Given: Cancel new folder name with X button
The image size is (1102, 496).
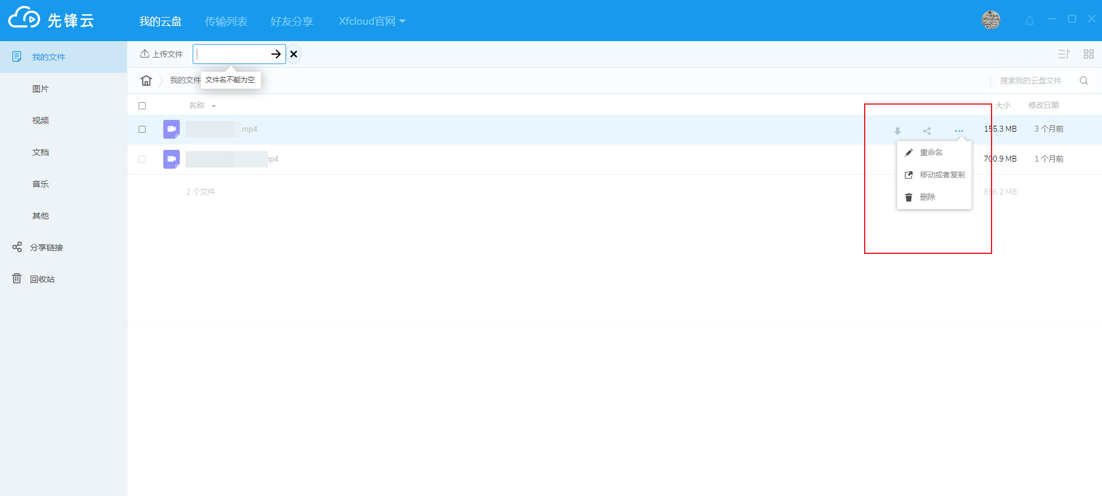Looking at the screenshot, I should pos(294,54).
